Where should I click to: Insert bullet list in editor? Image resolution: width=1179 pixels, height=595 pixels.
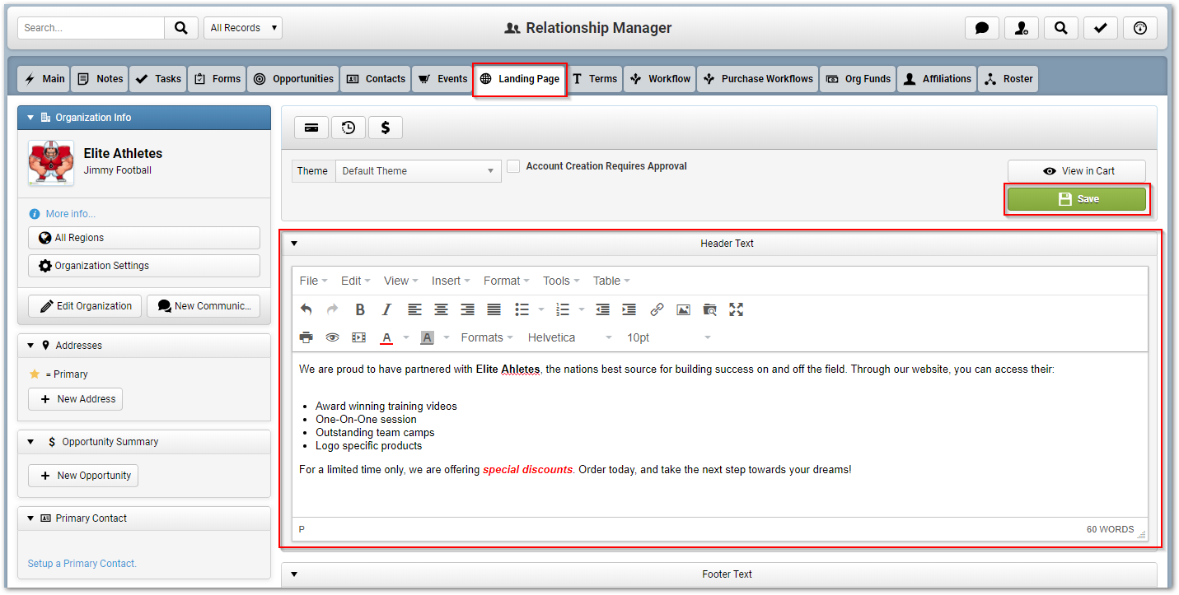pos(522,309)
